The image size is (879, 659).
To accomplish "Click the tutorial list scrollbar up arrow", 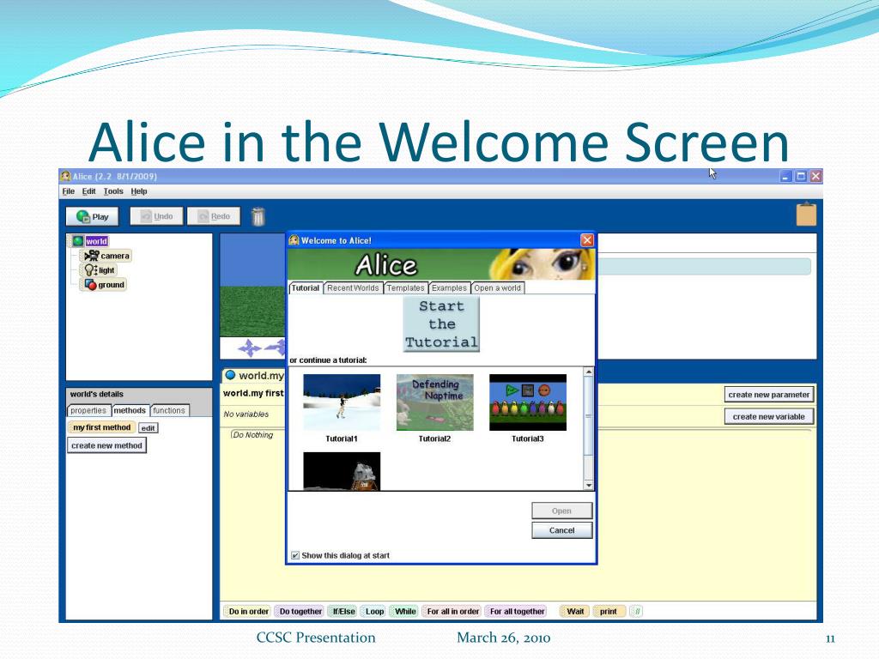I will pos(588,372).
